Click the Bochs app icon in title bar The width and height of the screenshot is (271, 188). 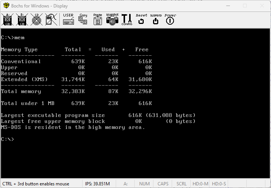click(6, 6)
